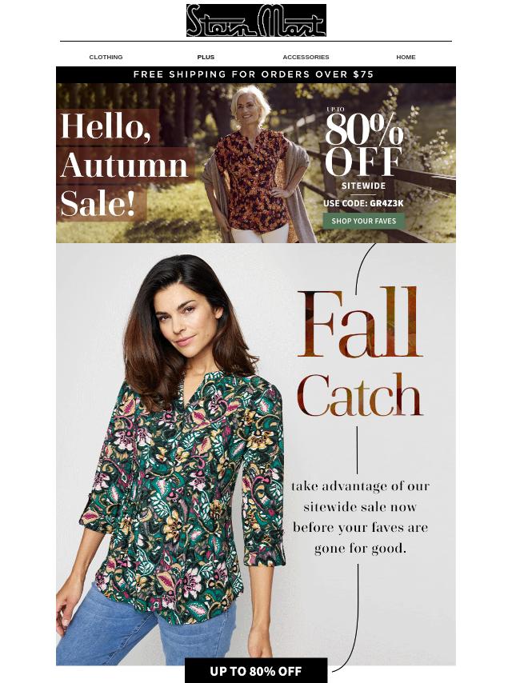Select the 'Hello,' headline block

(x=107, y=126)
